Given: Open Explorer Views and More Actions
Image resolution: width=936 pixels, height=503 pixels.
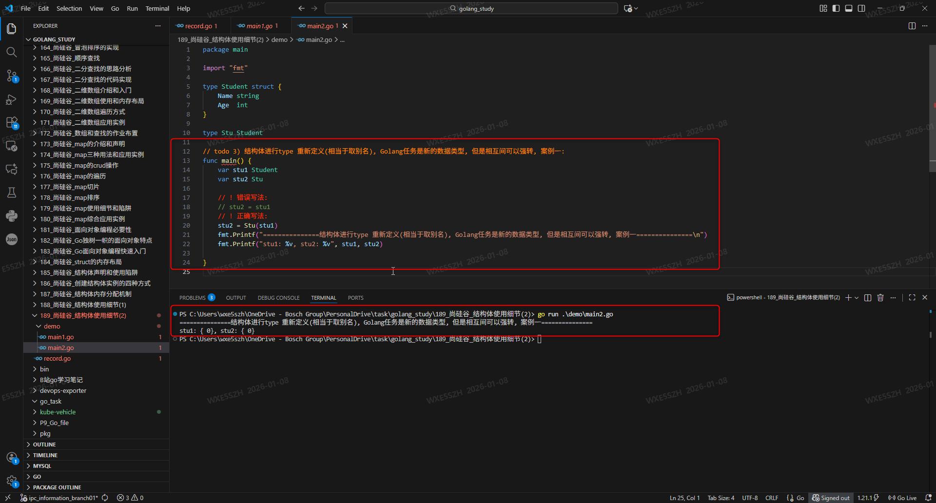Looking at the screenshot, I should 158,26.
